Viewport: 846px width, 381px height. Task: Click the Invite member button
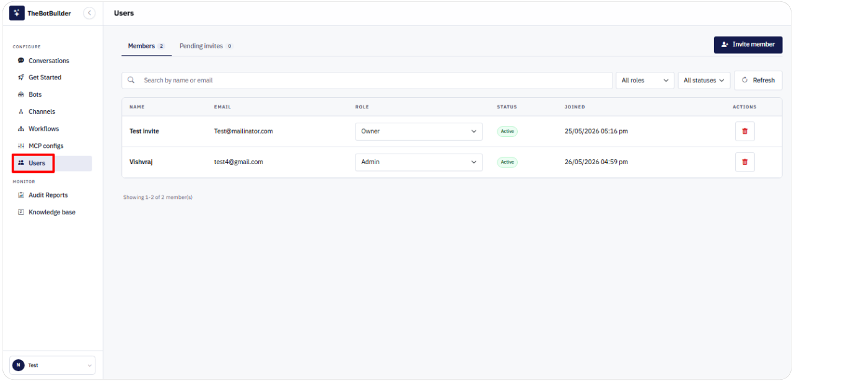click(x=748, y=45)
